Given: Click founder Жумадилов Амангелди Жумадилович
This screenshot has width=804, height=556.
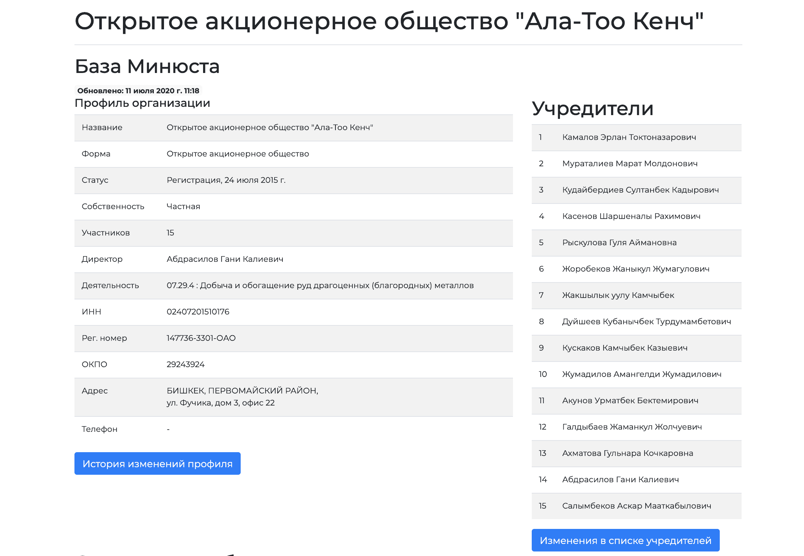Looking at the screenshot, I should coord(642,374).
